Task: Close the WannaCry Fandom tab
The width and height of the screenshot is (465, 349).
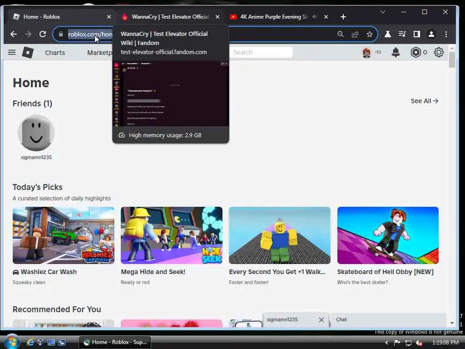Action: pyautogui.click(x=218, y=17)
